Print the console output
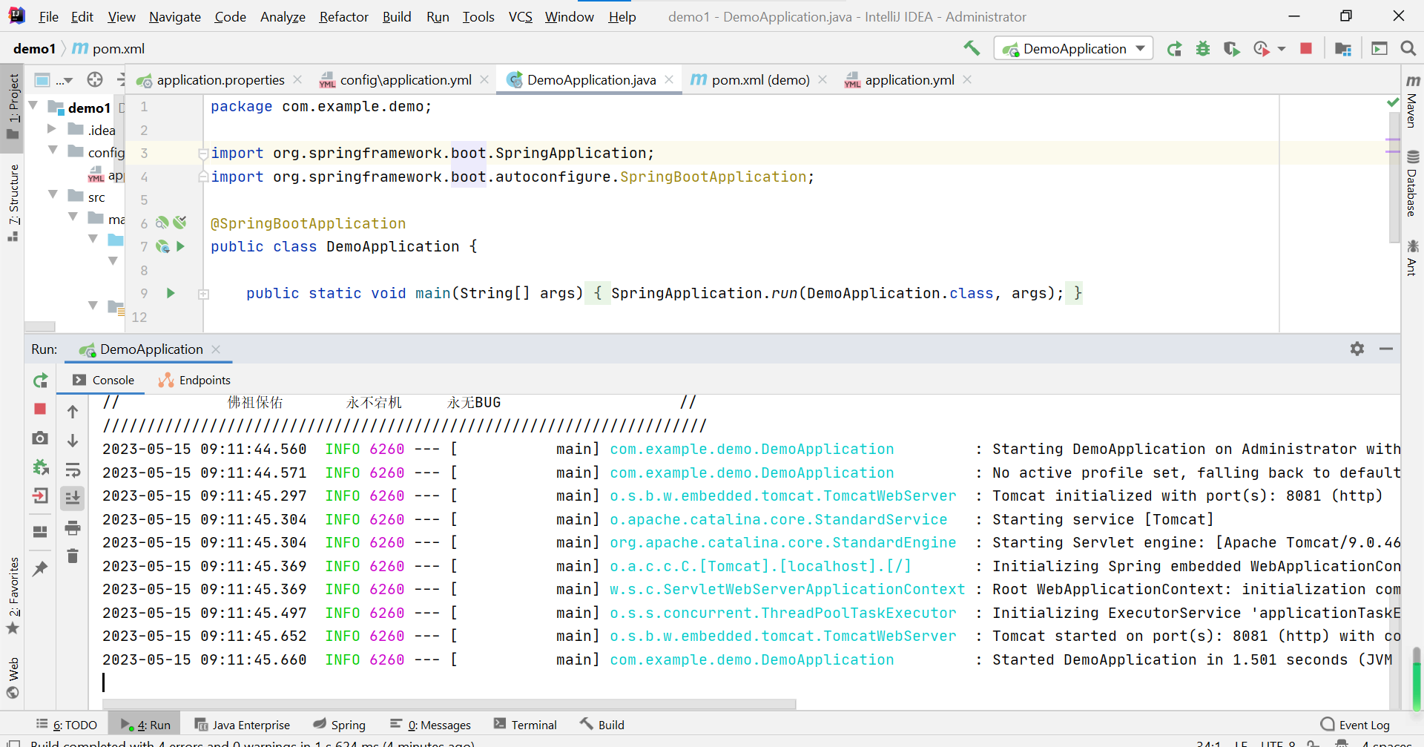 click(x=73, y=528)
